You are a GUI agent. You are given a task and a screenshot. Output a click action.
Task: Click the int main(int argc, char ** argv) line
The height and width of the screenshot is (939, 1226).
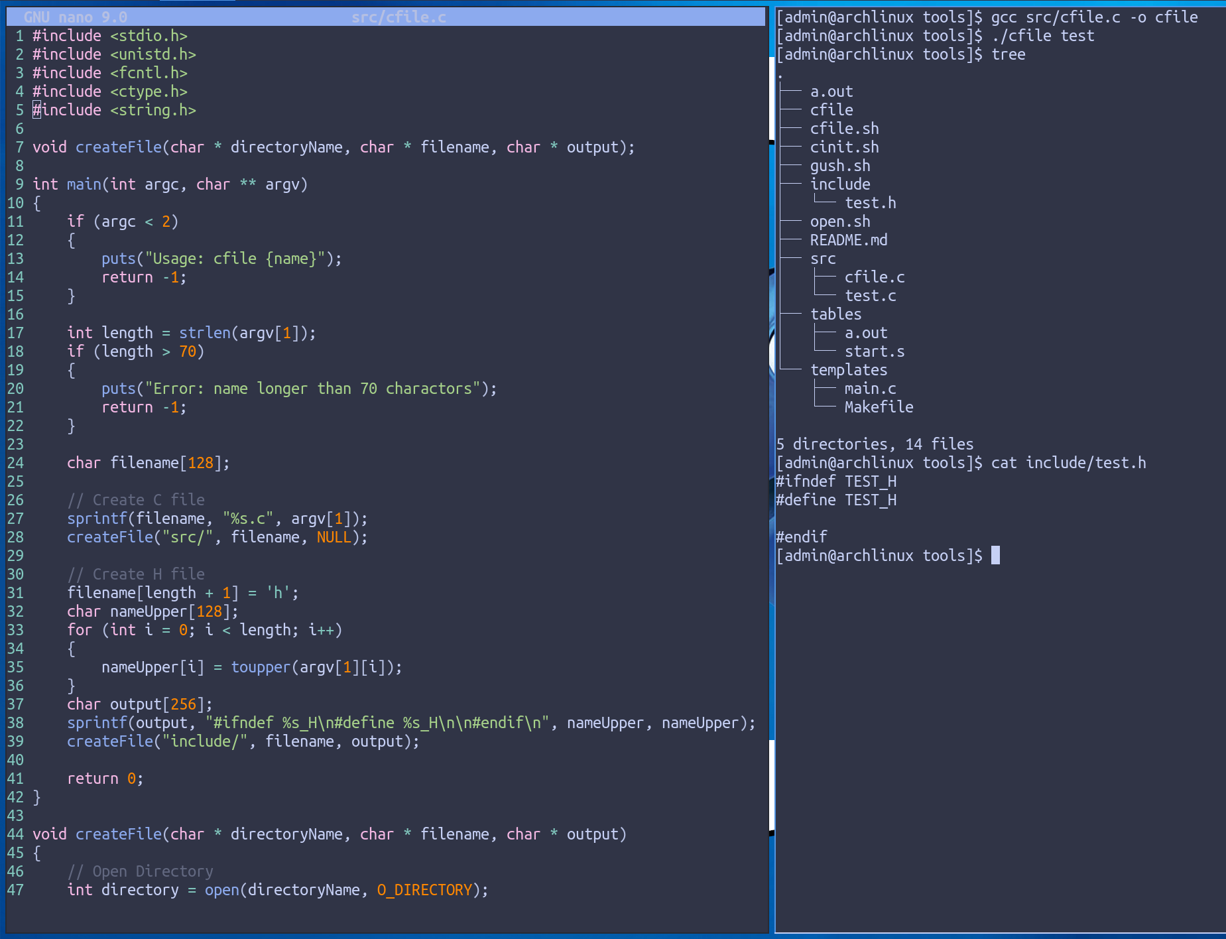click(x=170, y=184)
